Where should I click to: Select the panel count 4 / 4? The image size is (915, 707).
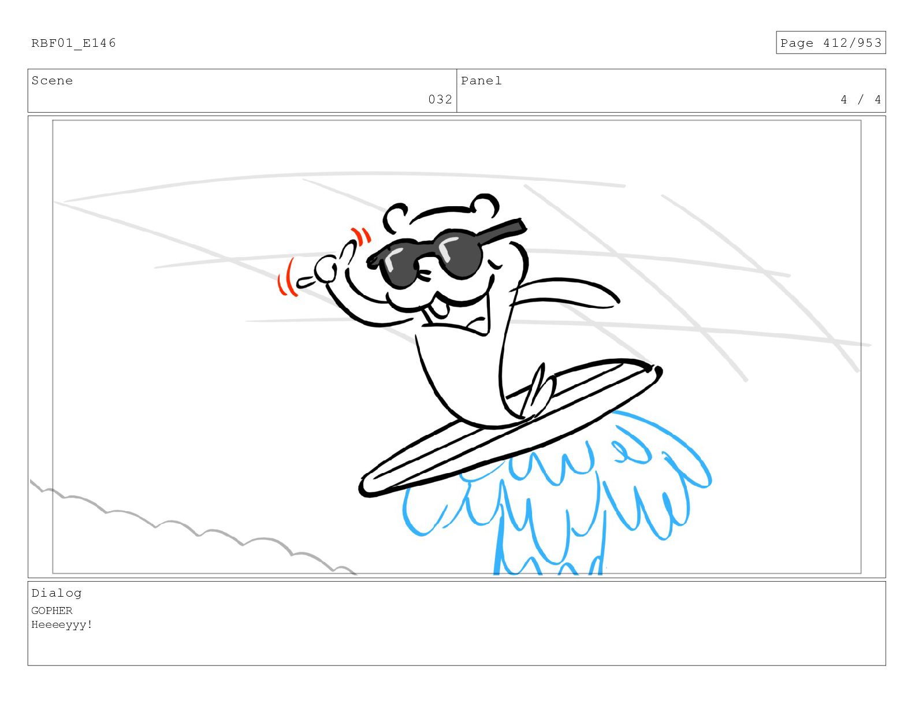click(x=861, y=99)
